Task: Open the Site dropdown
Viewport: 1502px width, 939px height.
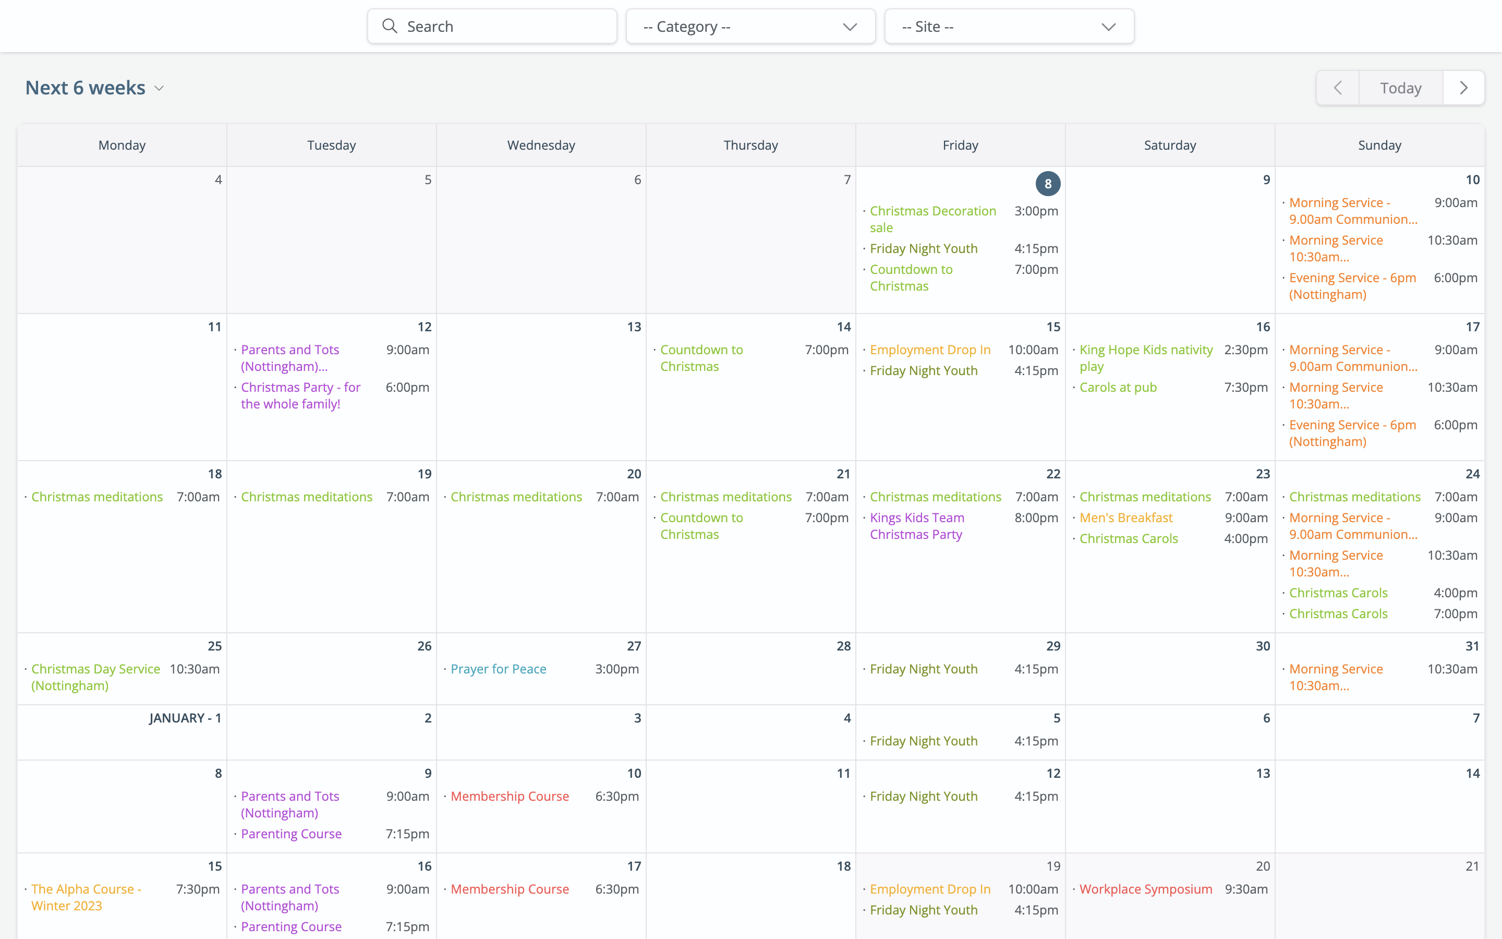Action: pyautogui.click(x=1009, y=26)
